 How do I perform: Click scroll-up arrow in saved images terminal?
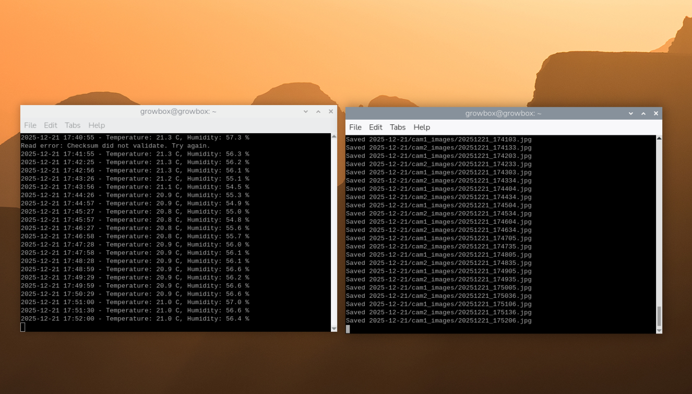click(659, 138)
